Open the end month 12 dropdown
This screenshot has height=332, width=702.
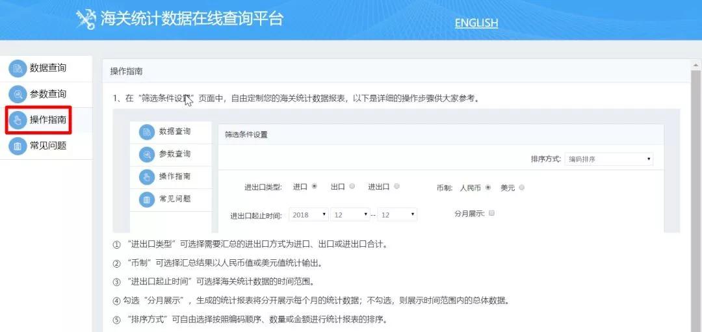point(397,215)
